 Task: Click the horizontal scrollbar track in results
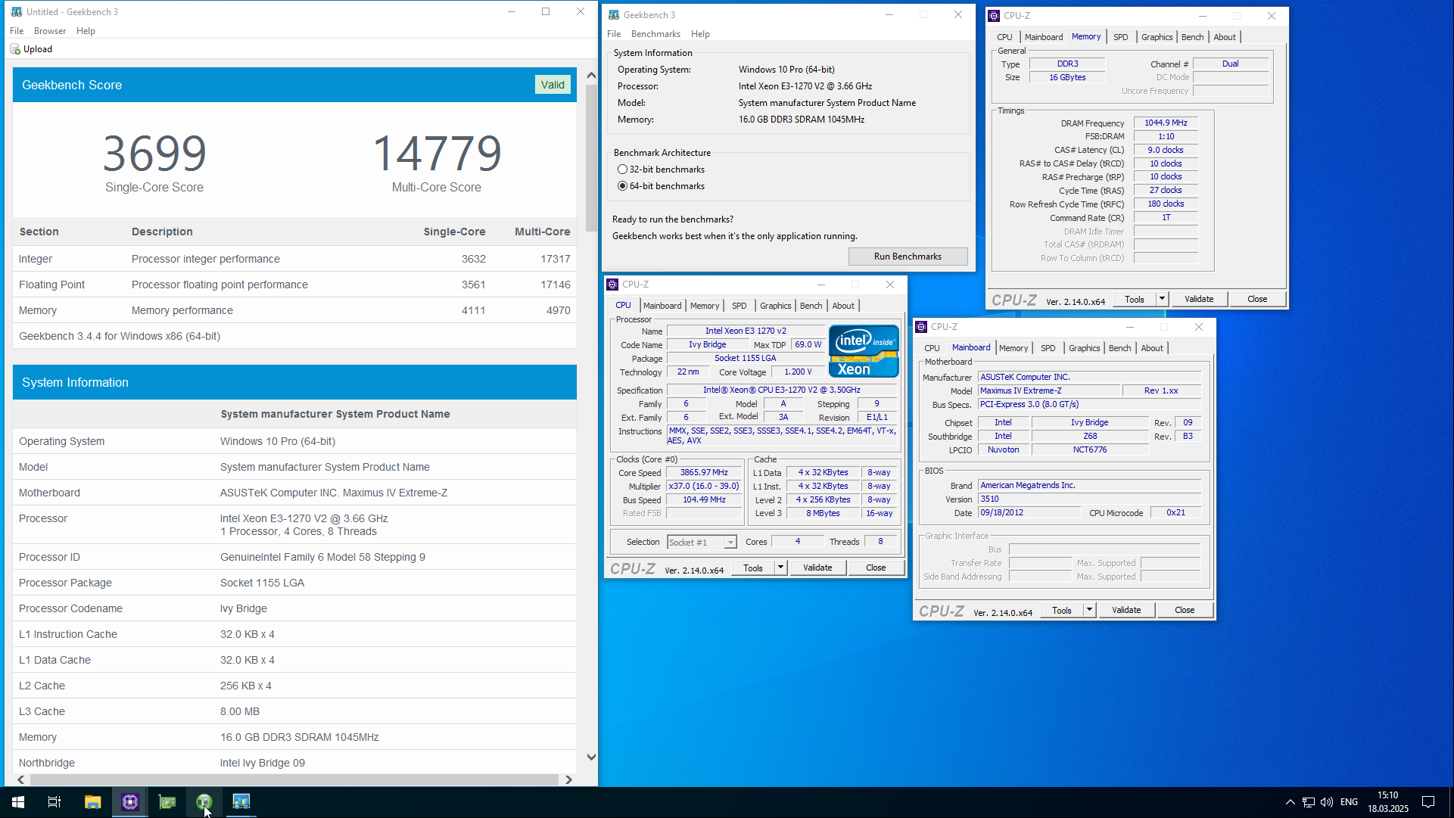click(294, 779)
